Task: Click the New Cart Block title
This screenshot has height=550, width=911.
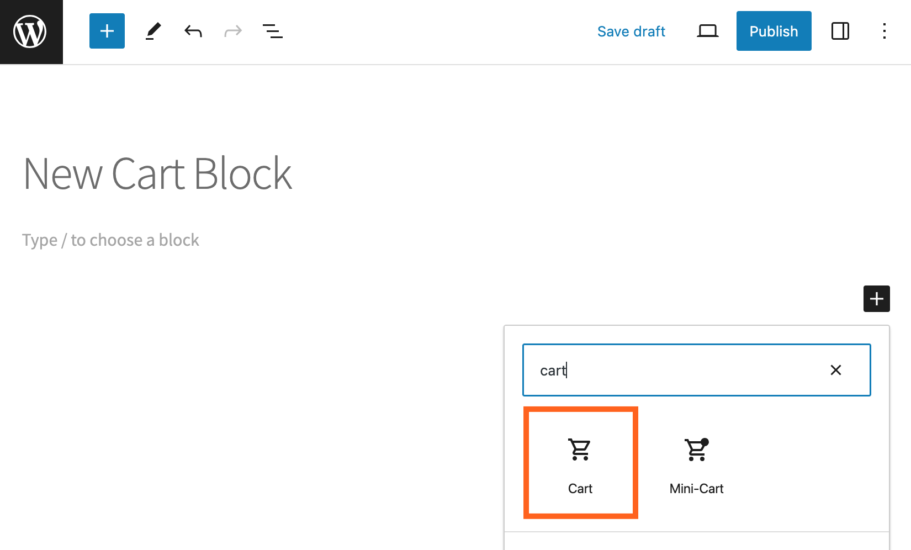Action: click(x=158, y=174)
